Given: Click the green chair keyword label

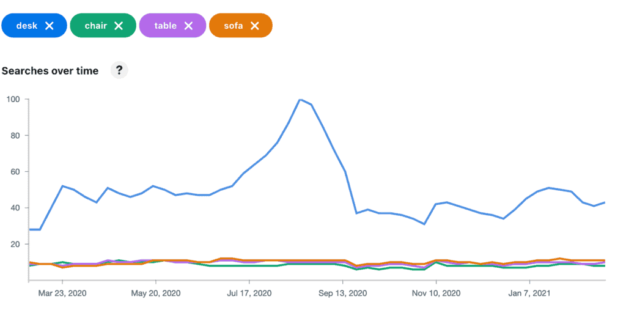Looking at the screenshot, I should pyautogui.click(x=95, y=26).
